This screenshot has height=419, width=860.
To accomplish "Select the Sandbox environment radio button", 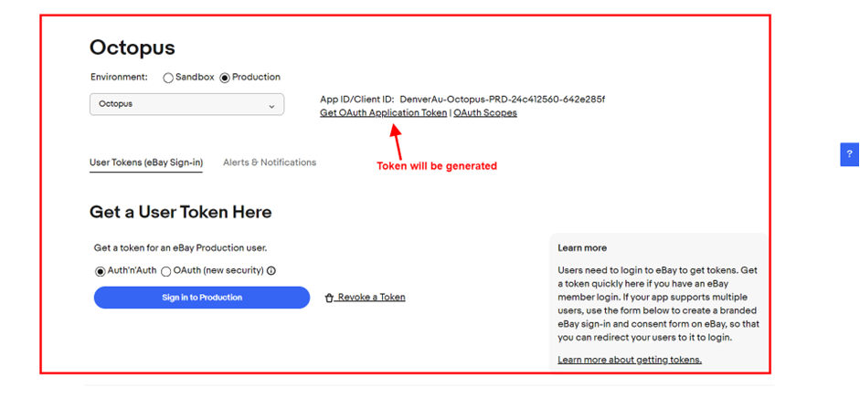I will (x=168, y=78).
